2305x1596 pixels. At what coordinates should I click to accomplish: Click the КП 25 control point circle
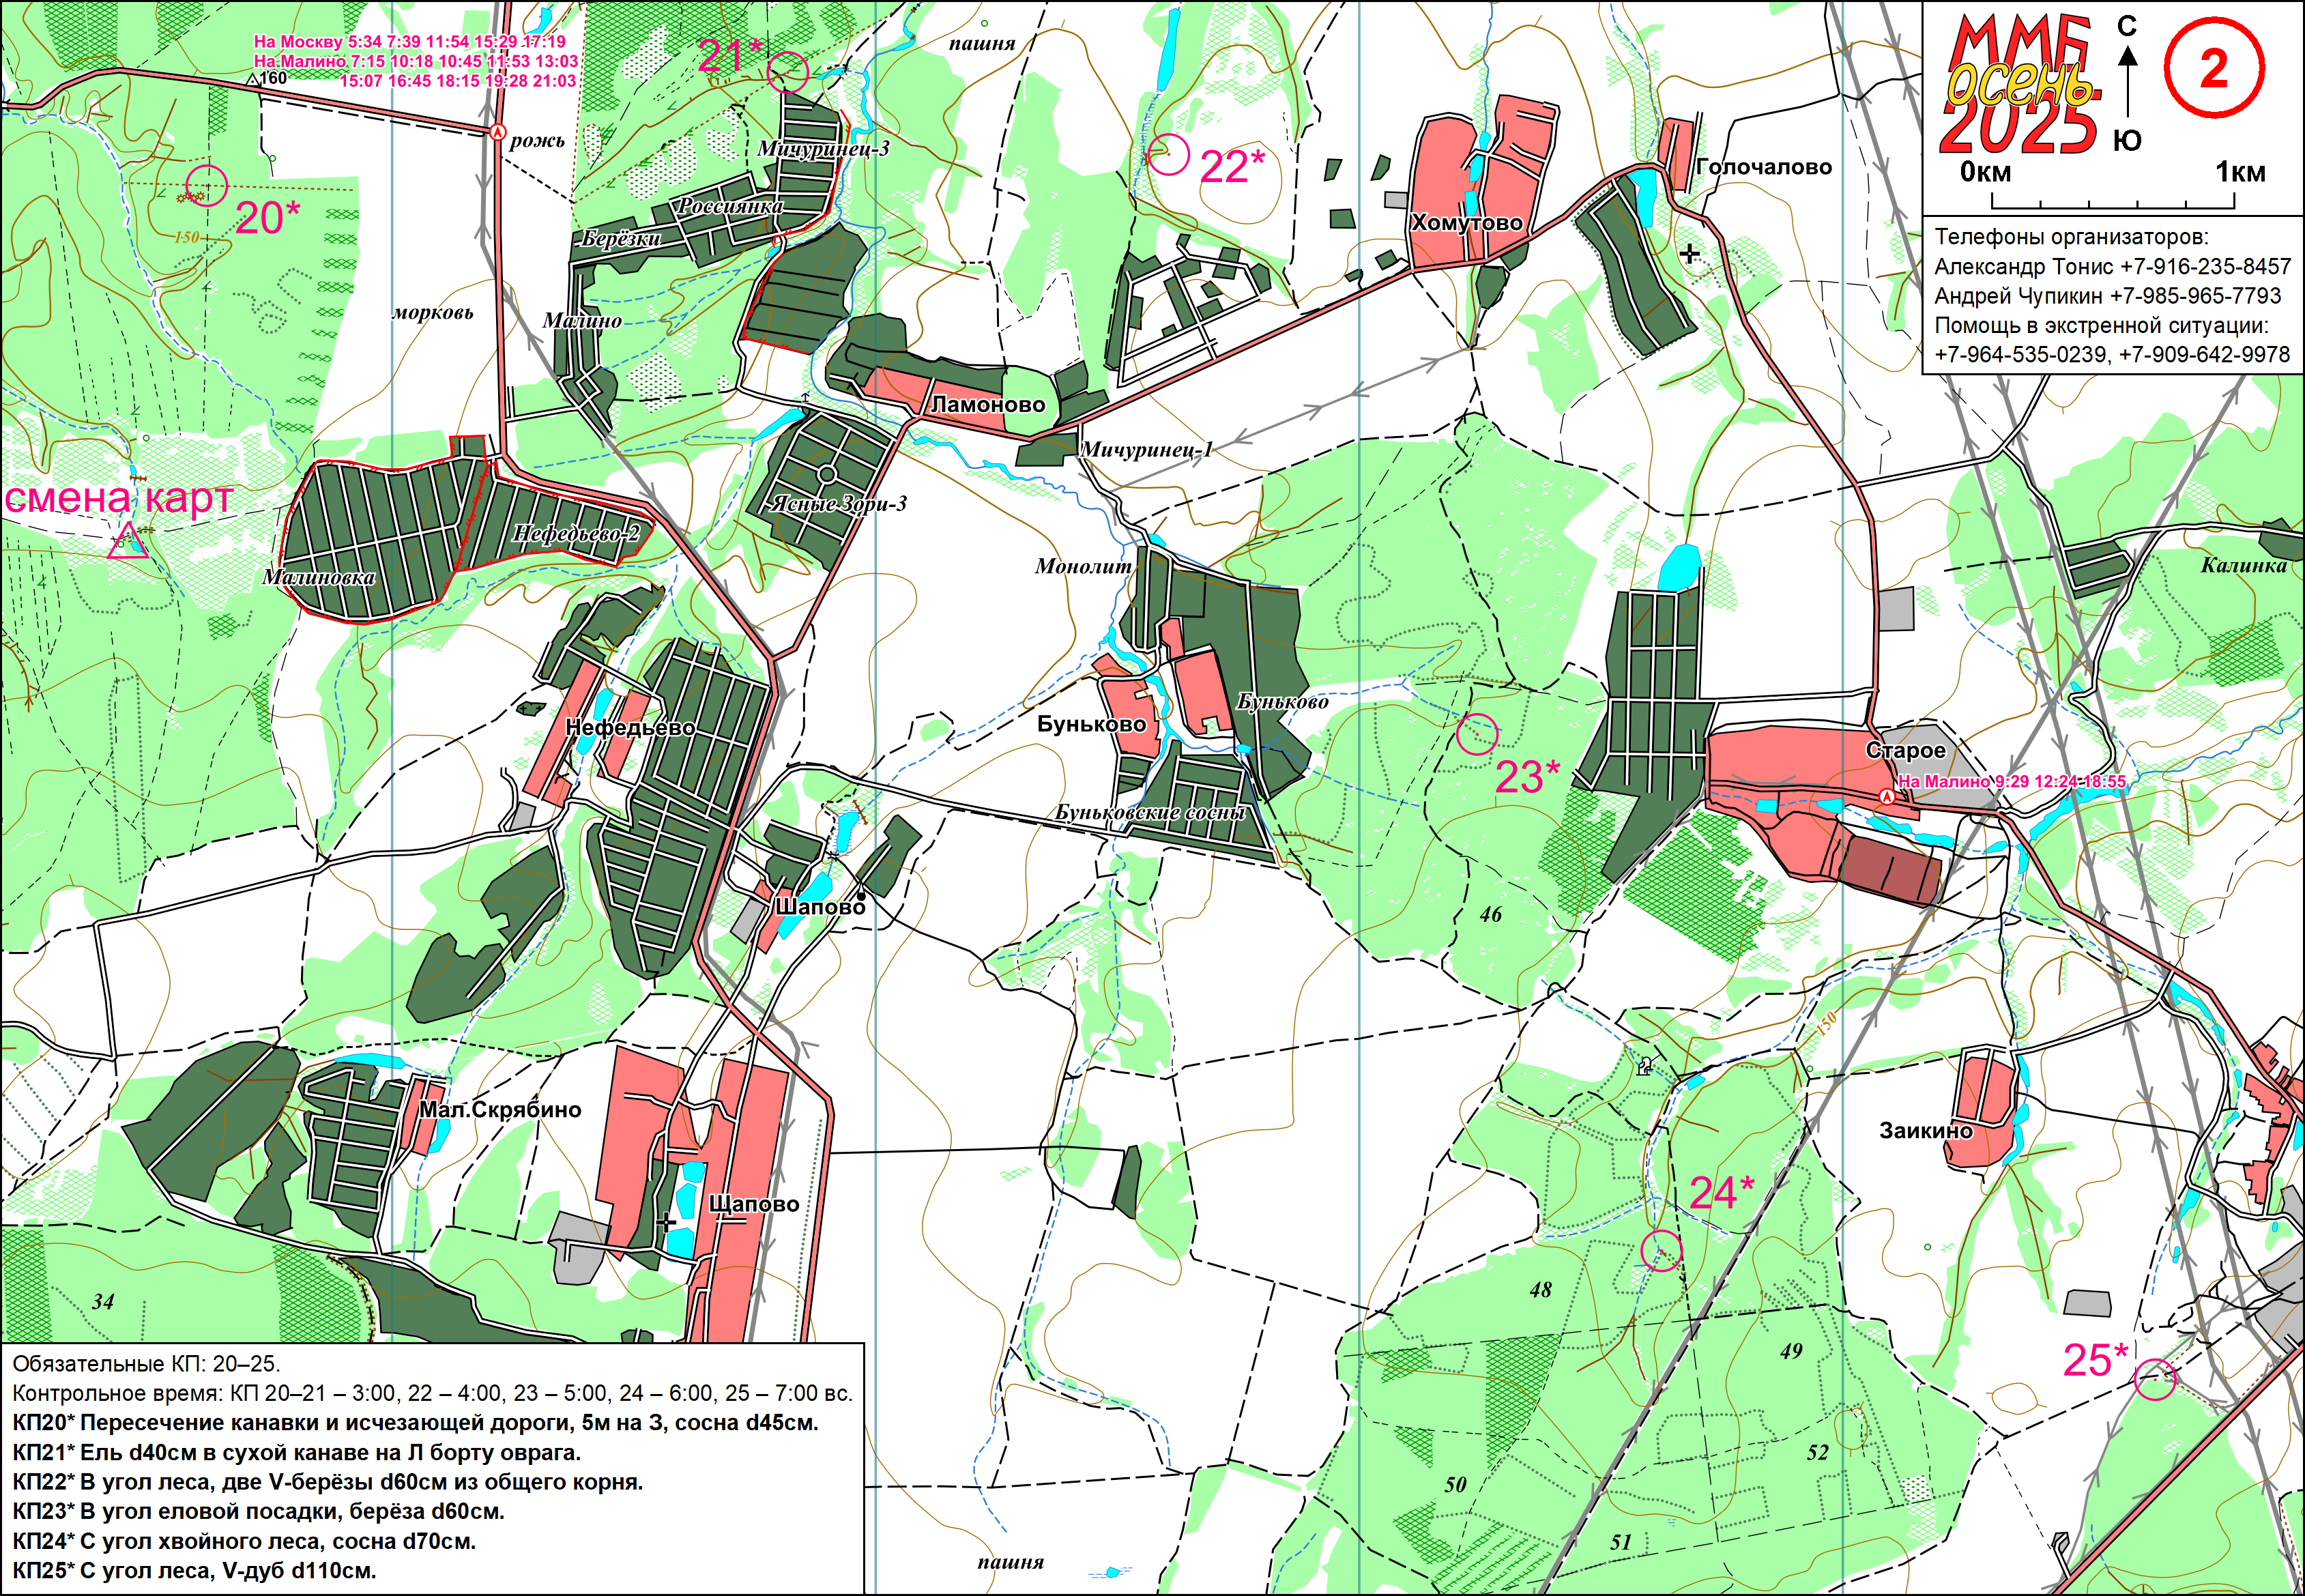pyautogui.click(x=2155, y=1379)
